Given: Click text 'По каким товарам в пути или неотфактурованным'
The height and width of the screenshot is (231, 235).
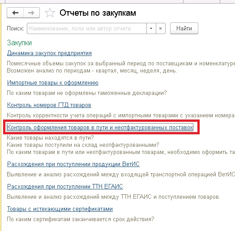Looking at the screenshot, I should [73, 152].
